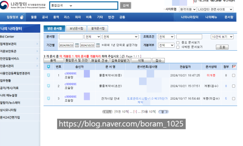Viewport: 243px width, 146px height.
Task: Click the page icon next to Page 1 / 1
Action: (x=123, y=57)
